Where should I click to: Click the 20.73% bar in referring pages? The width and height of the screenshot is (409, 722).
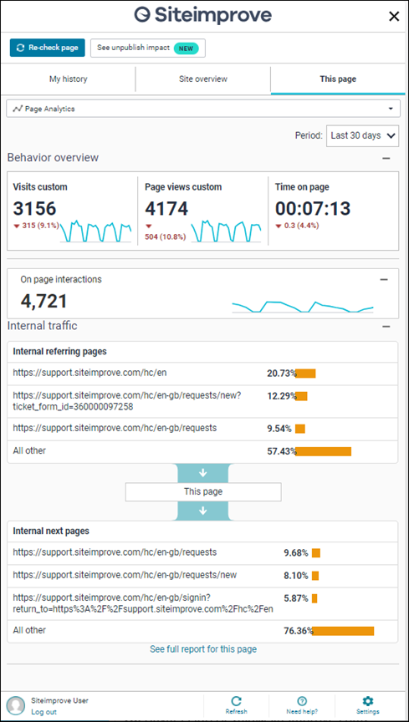[x=305, y=374]
